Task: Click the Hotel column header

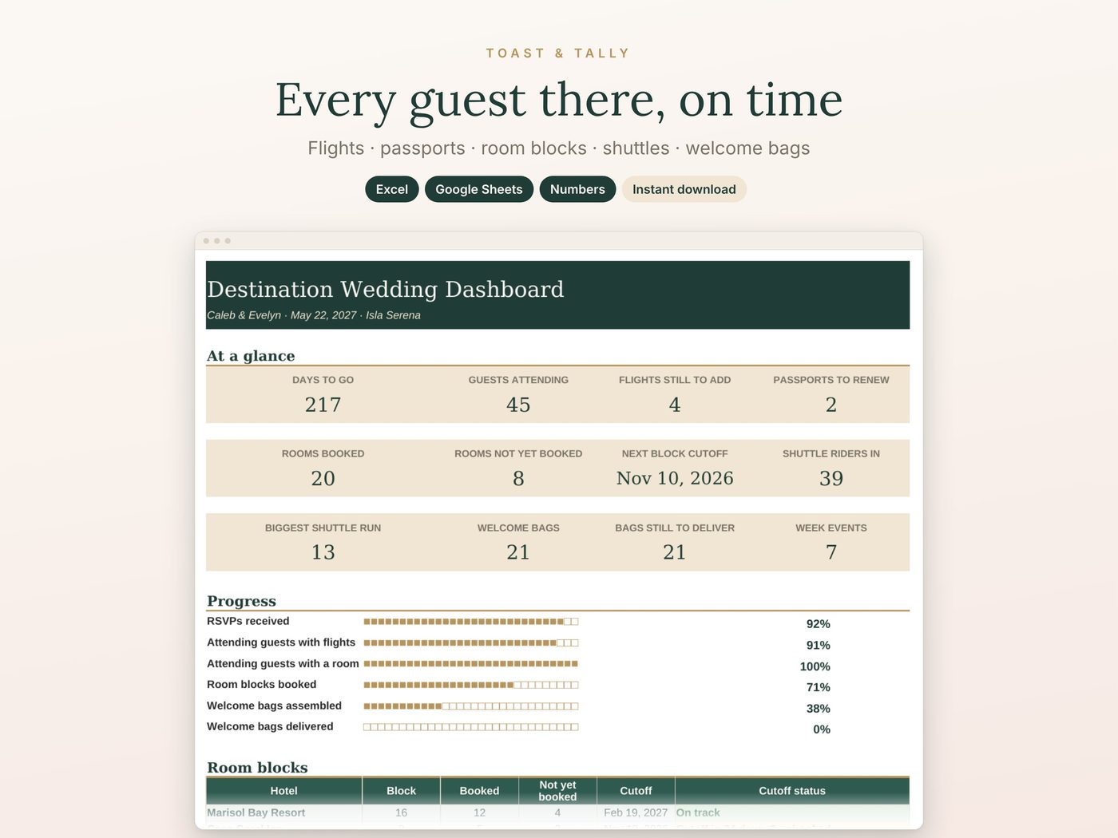Action: coord(283,791)
